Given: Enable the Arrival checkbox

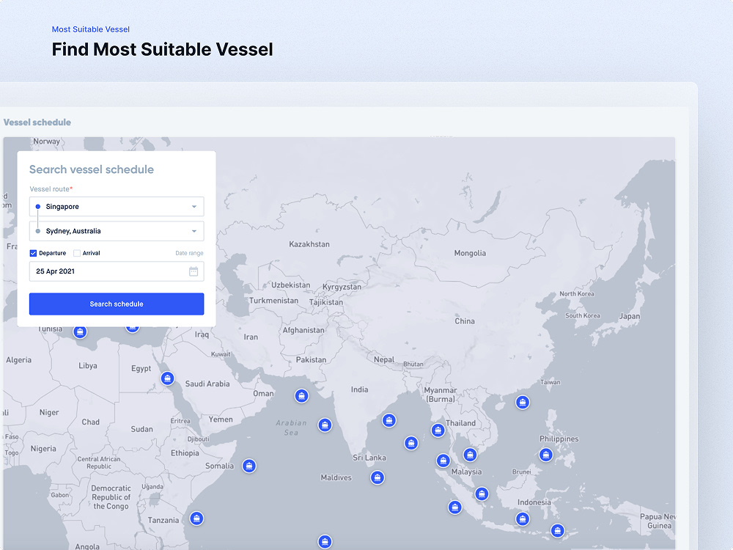Looking at the screenshot, I should click(77, 253).
